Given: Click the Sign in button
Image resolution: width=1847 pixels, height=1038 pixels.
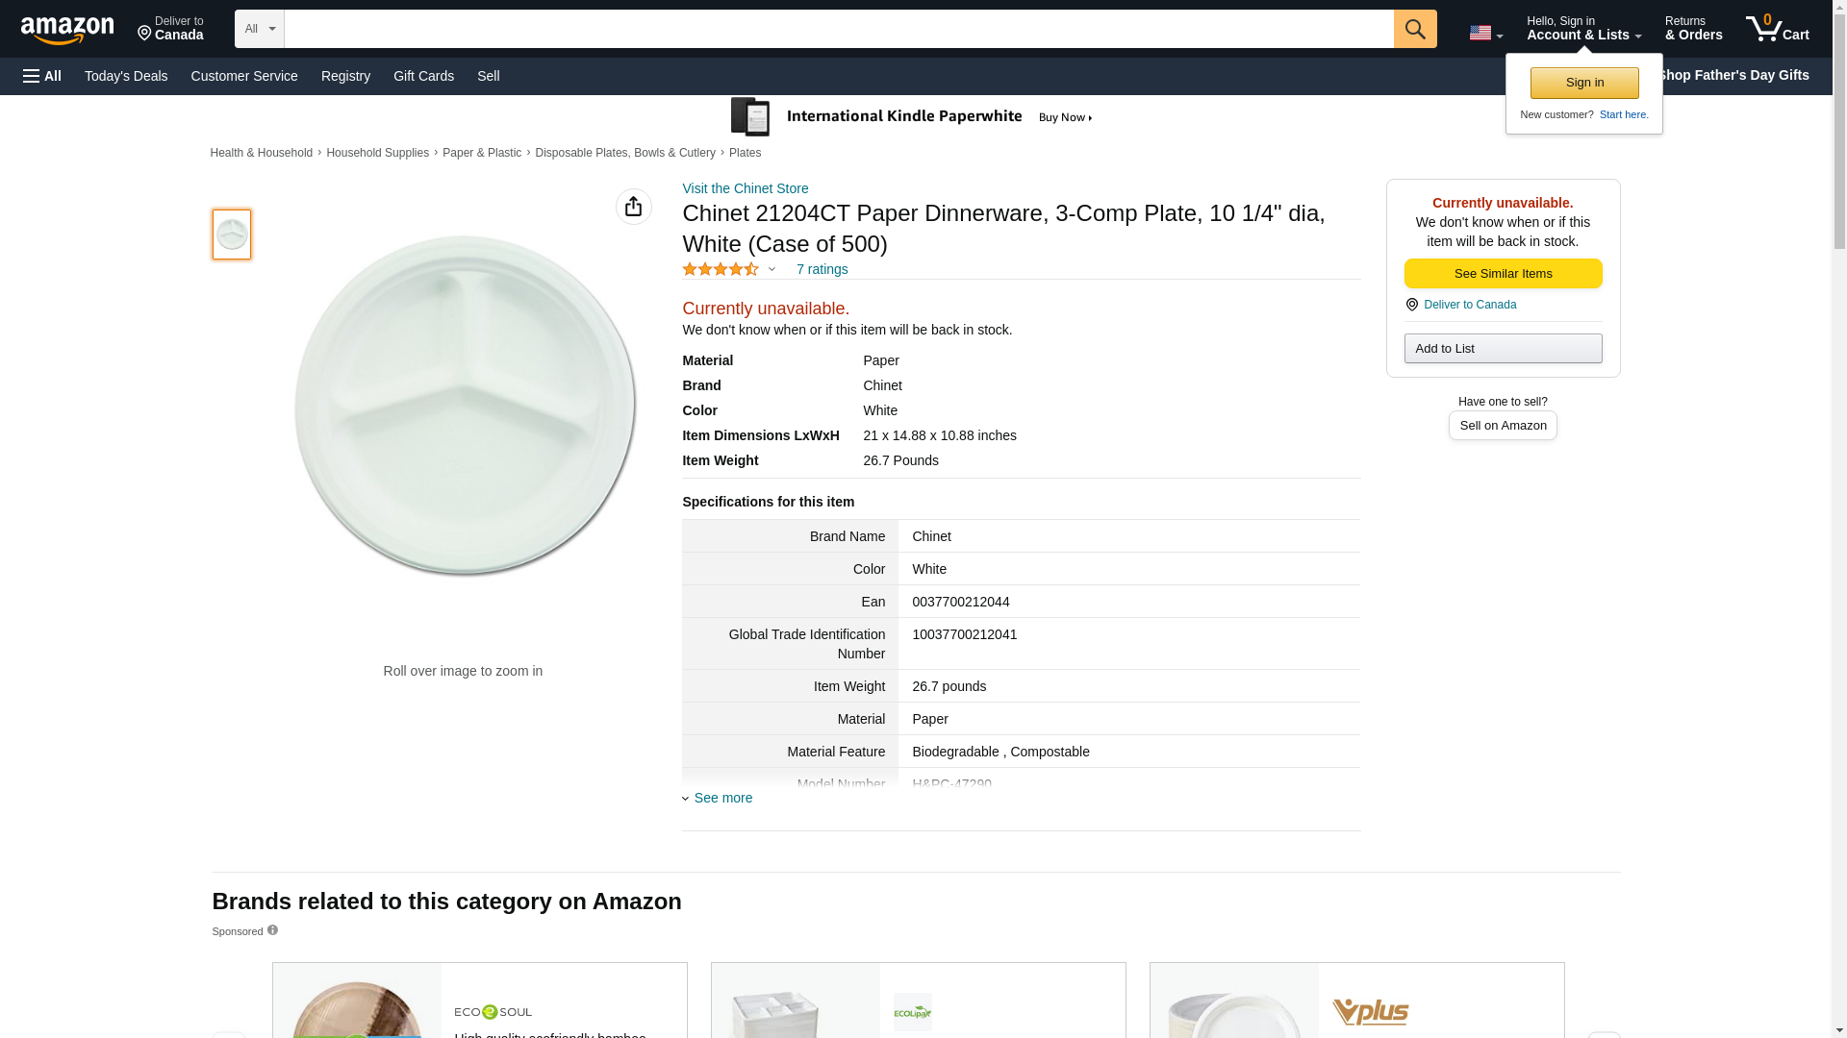Looking at the screenshot, I should coord(1583,83).
